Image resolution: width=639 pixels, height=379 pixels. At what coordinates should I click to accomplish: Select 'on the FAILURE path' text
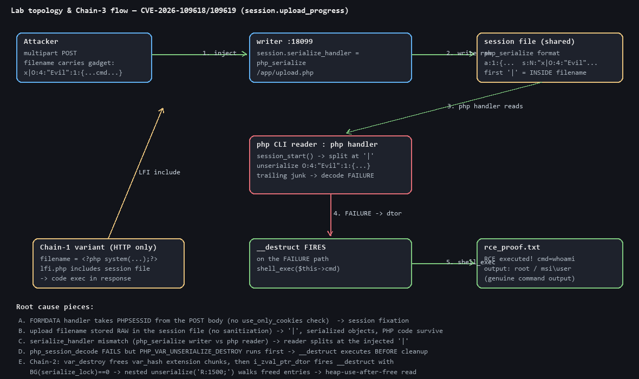(x=292, y=259)
